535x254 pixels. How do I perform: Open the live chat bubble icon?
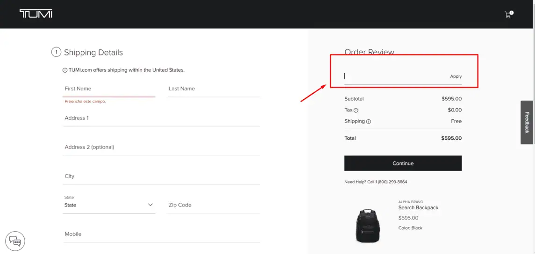(15, 241)
